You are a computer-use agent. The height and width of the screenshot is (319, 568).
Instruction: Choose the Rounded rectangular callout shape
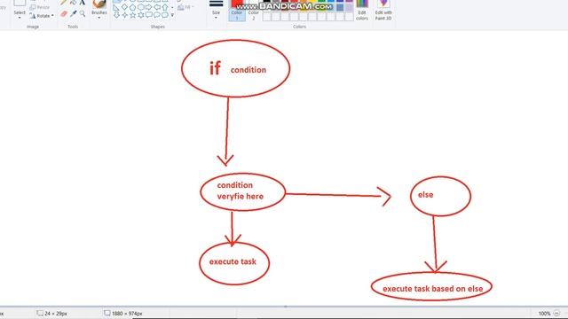click(149, 15)
